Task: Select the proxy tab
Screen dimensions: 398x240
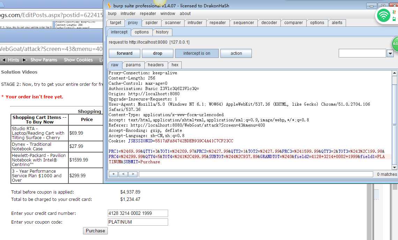Action: 133,23
